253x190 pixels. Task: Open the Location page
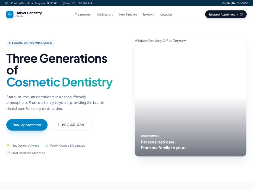166,15
